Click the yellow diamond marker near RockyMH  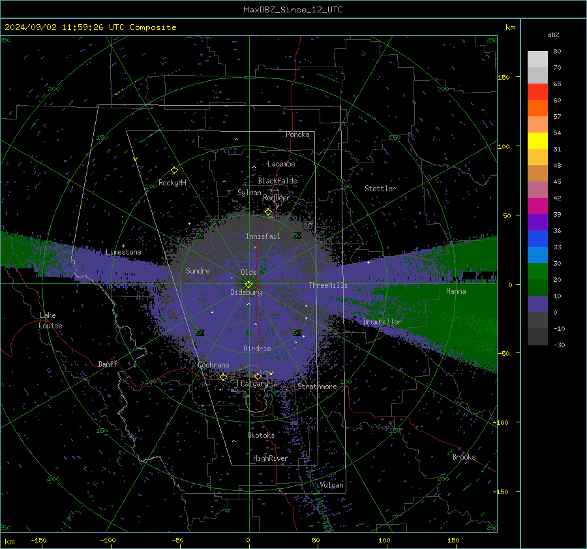click(x=174, y=170)
